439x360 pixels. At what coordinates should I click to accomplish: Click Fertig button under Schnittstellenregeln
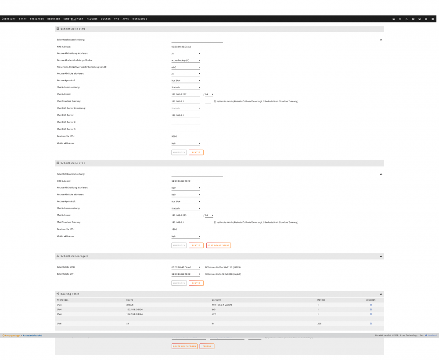tap(196, 283)
